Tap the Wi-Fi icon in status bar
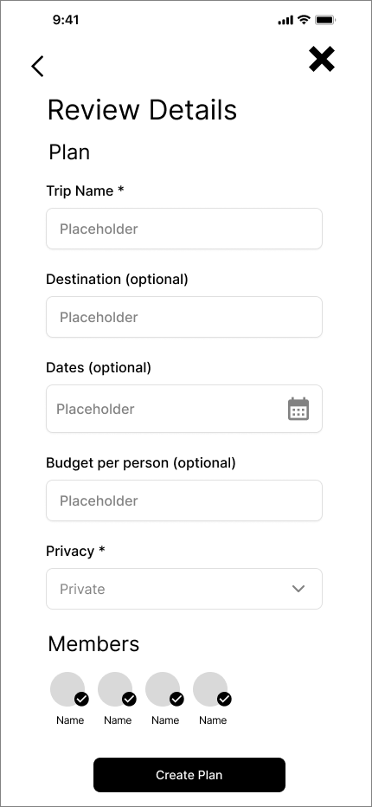The image size is (372, 807). pyautogui.click(x=304, y=20)
